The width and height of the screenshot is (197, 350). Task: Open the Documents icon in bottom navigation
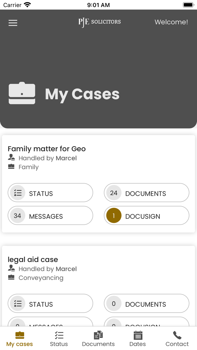[x=98, y=335]
